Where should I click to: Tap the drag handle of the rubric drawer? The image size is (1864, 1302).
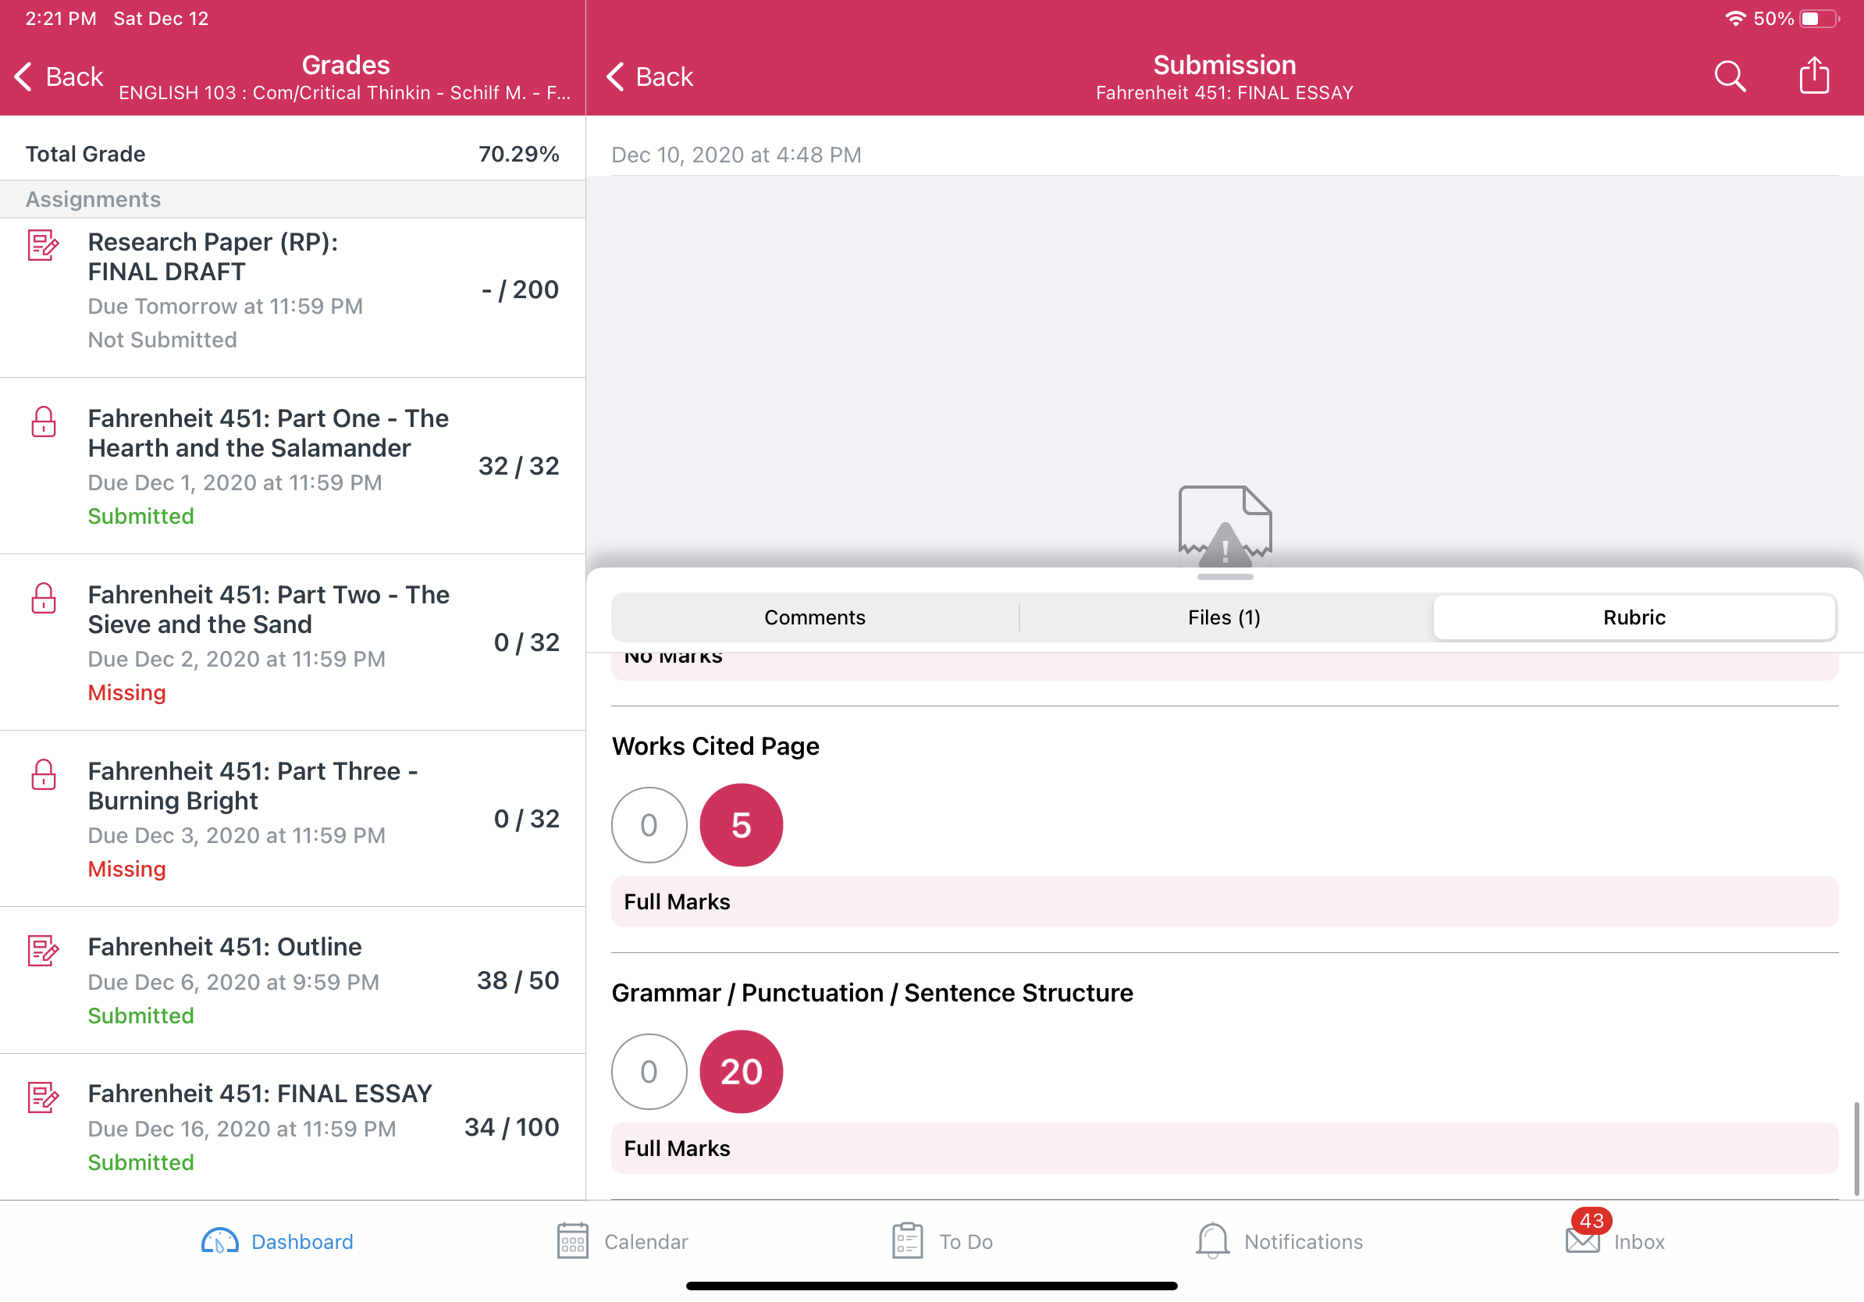pyautogui.click(x=1225, y=577)
